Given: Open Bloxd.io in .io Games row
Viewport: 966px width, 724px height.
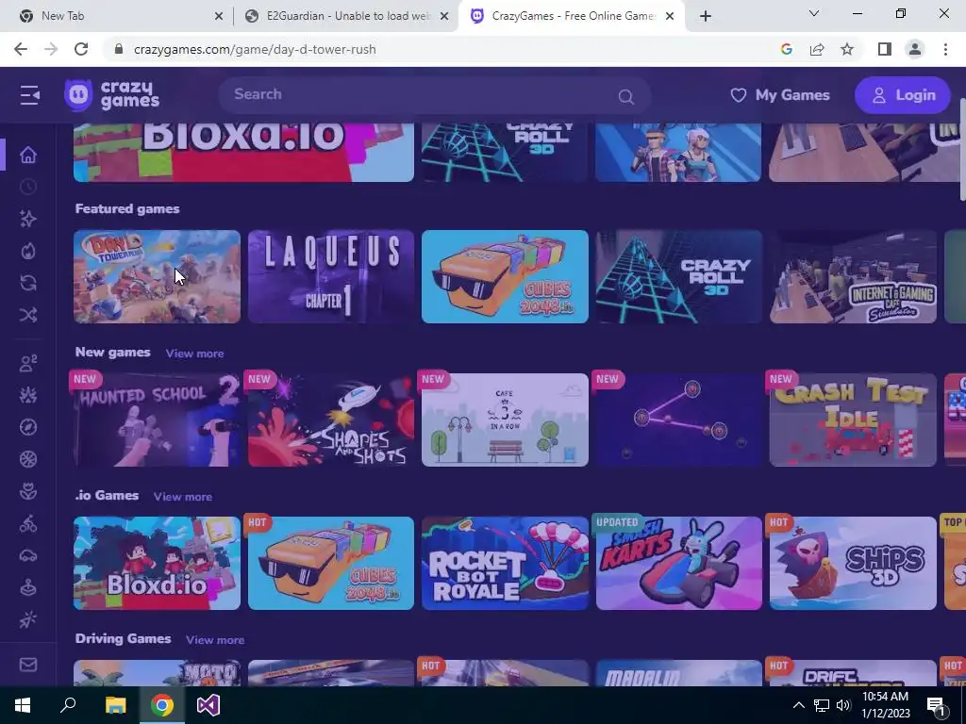Looking at the screenshot, I should pos(158,564).
